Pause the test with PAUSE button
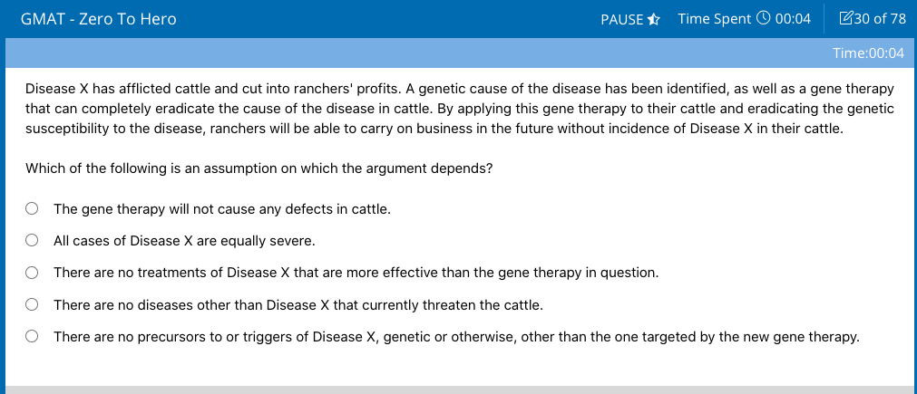The image size is (917, 394). click(x=630, y=19)
